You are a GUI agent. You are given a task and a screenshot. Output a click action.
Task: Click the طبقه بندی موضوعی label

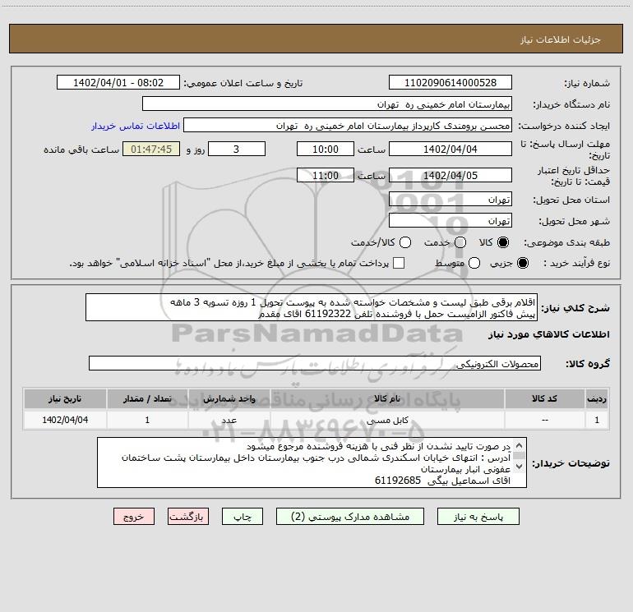coord(566,242)
